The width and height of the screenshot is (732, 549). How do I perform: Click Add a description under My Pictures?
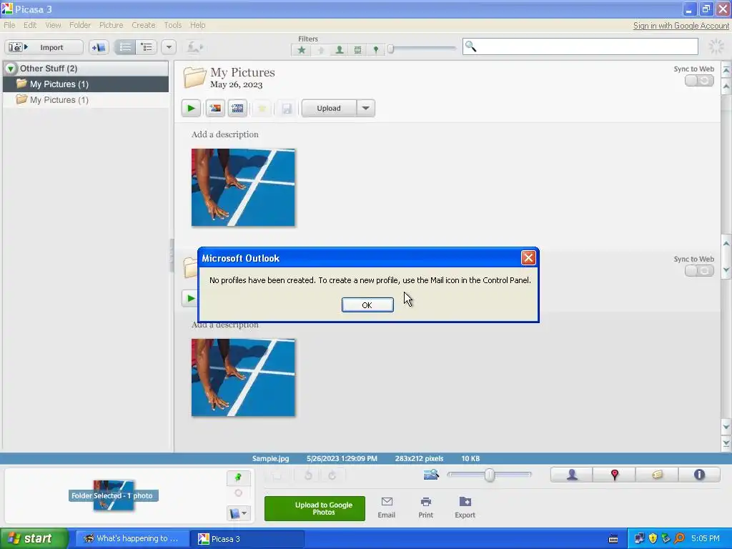pos(225,134)
